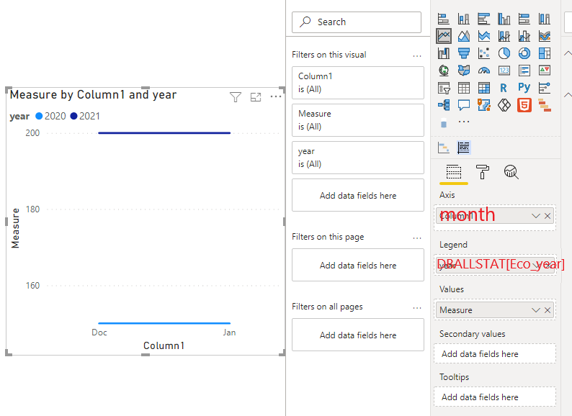Click the dark blue 2021 line
572x416 pixels.
point(164,133)
